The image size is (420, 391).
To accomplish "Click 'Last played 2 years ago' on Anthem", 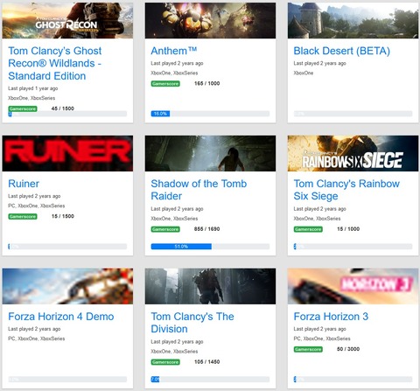I will click(x=177, y=63).
